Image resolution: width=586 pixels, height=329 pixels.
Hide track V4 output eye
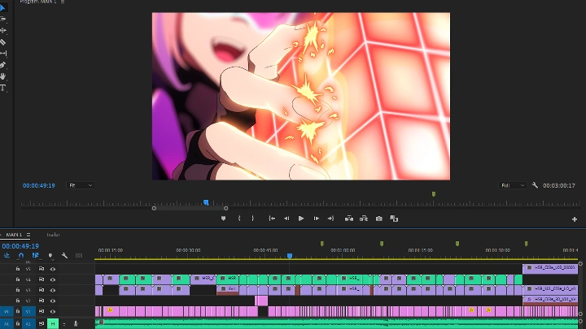(53, 279)
